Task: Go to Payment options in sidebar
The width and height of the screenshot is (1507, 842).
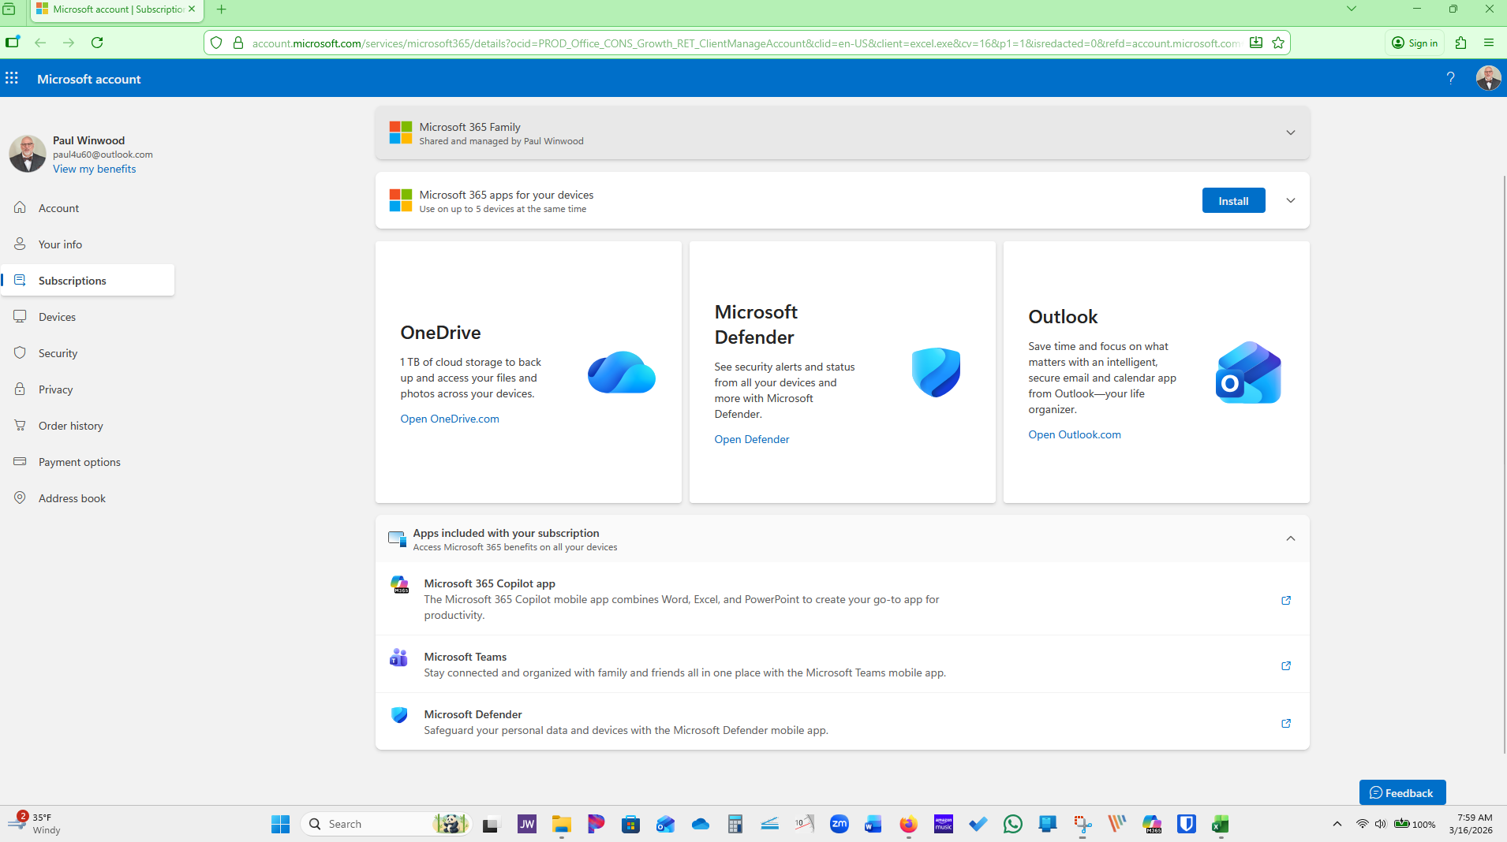Action: click(x=87, y=462)
